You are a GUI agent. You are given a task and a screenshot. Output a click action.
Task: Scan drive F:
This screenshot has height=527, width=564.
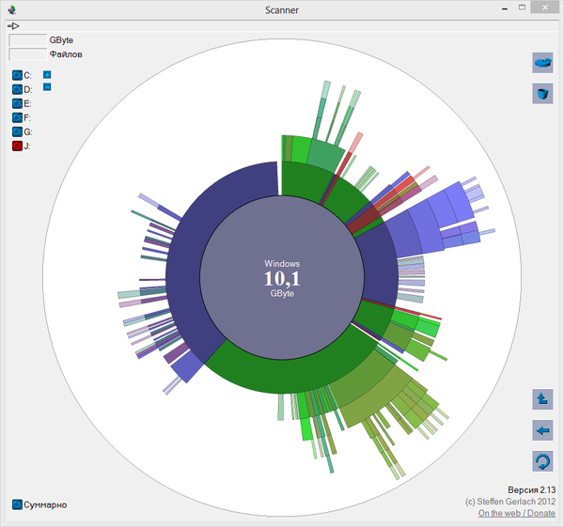click(x=17, y=117)
